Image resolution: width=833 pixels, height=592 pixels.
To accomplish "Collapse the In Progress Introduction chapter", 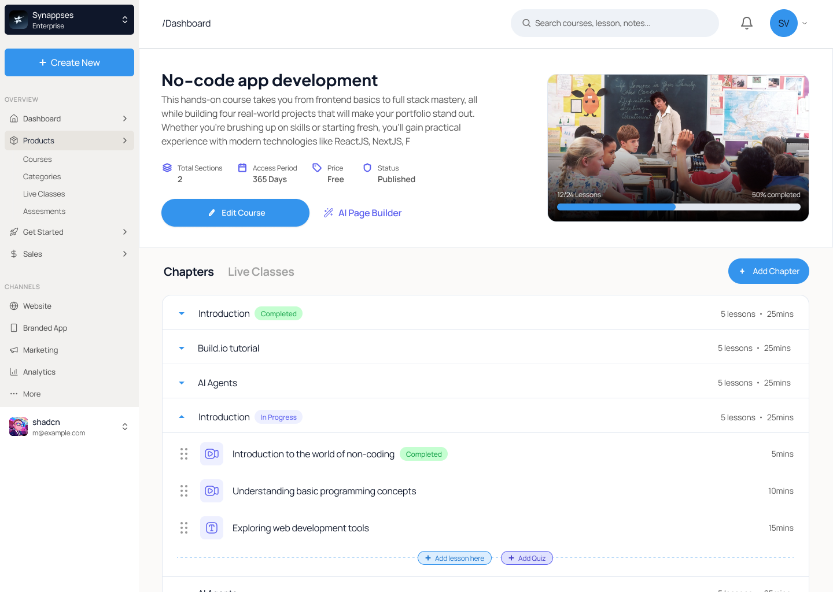I will click(x=182, y=417).
